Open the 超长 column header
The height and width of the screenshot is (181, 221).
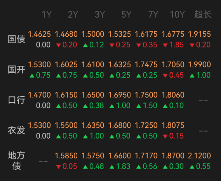203,14
